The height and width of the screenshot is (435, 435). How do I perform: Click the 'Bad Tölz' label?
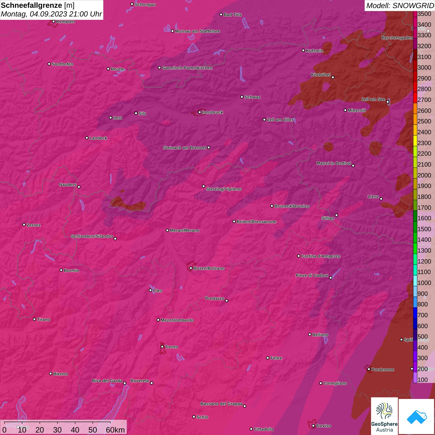(233, 15)
